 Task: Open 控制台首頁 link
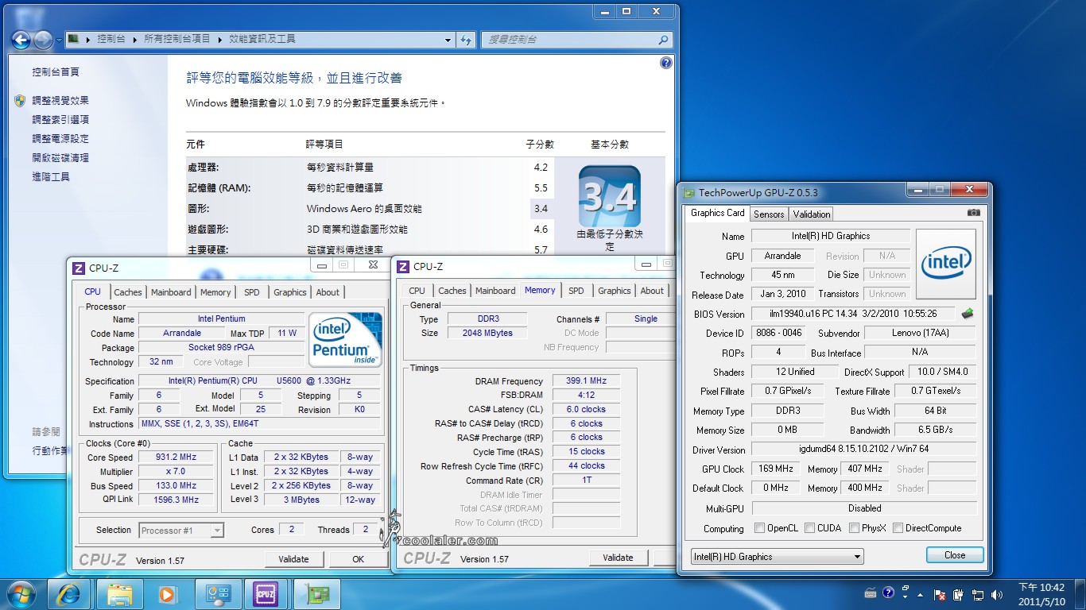point(56,72)
